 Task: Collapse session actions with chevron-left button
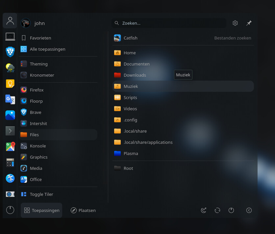tap(249, 210)
